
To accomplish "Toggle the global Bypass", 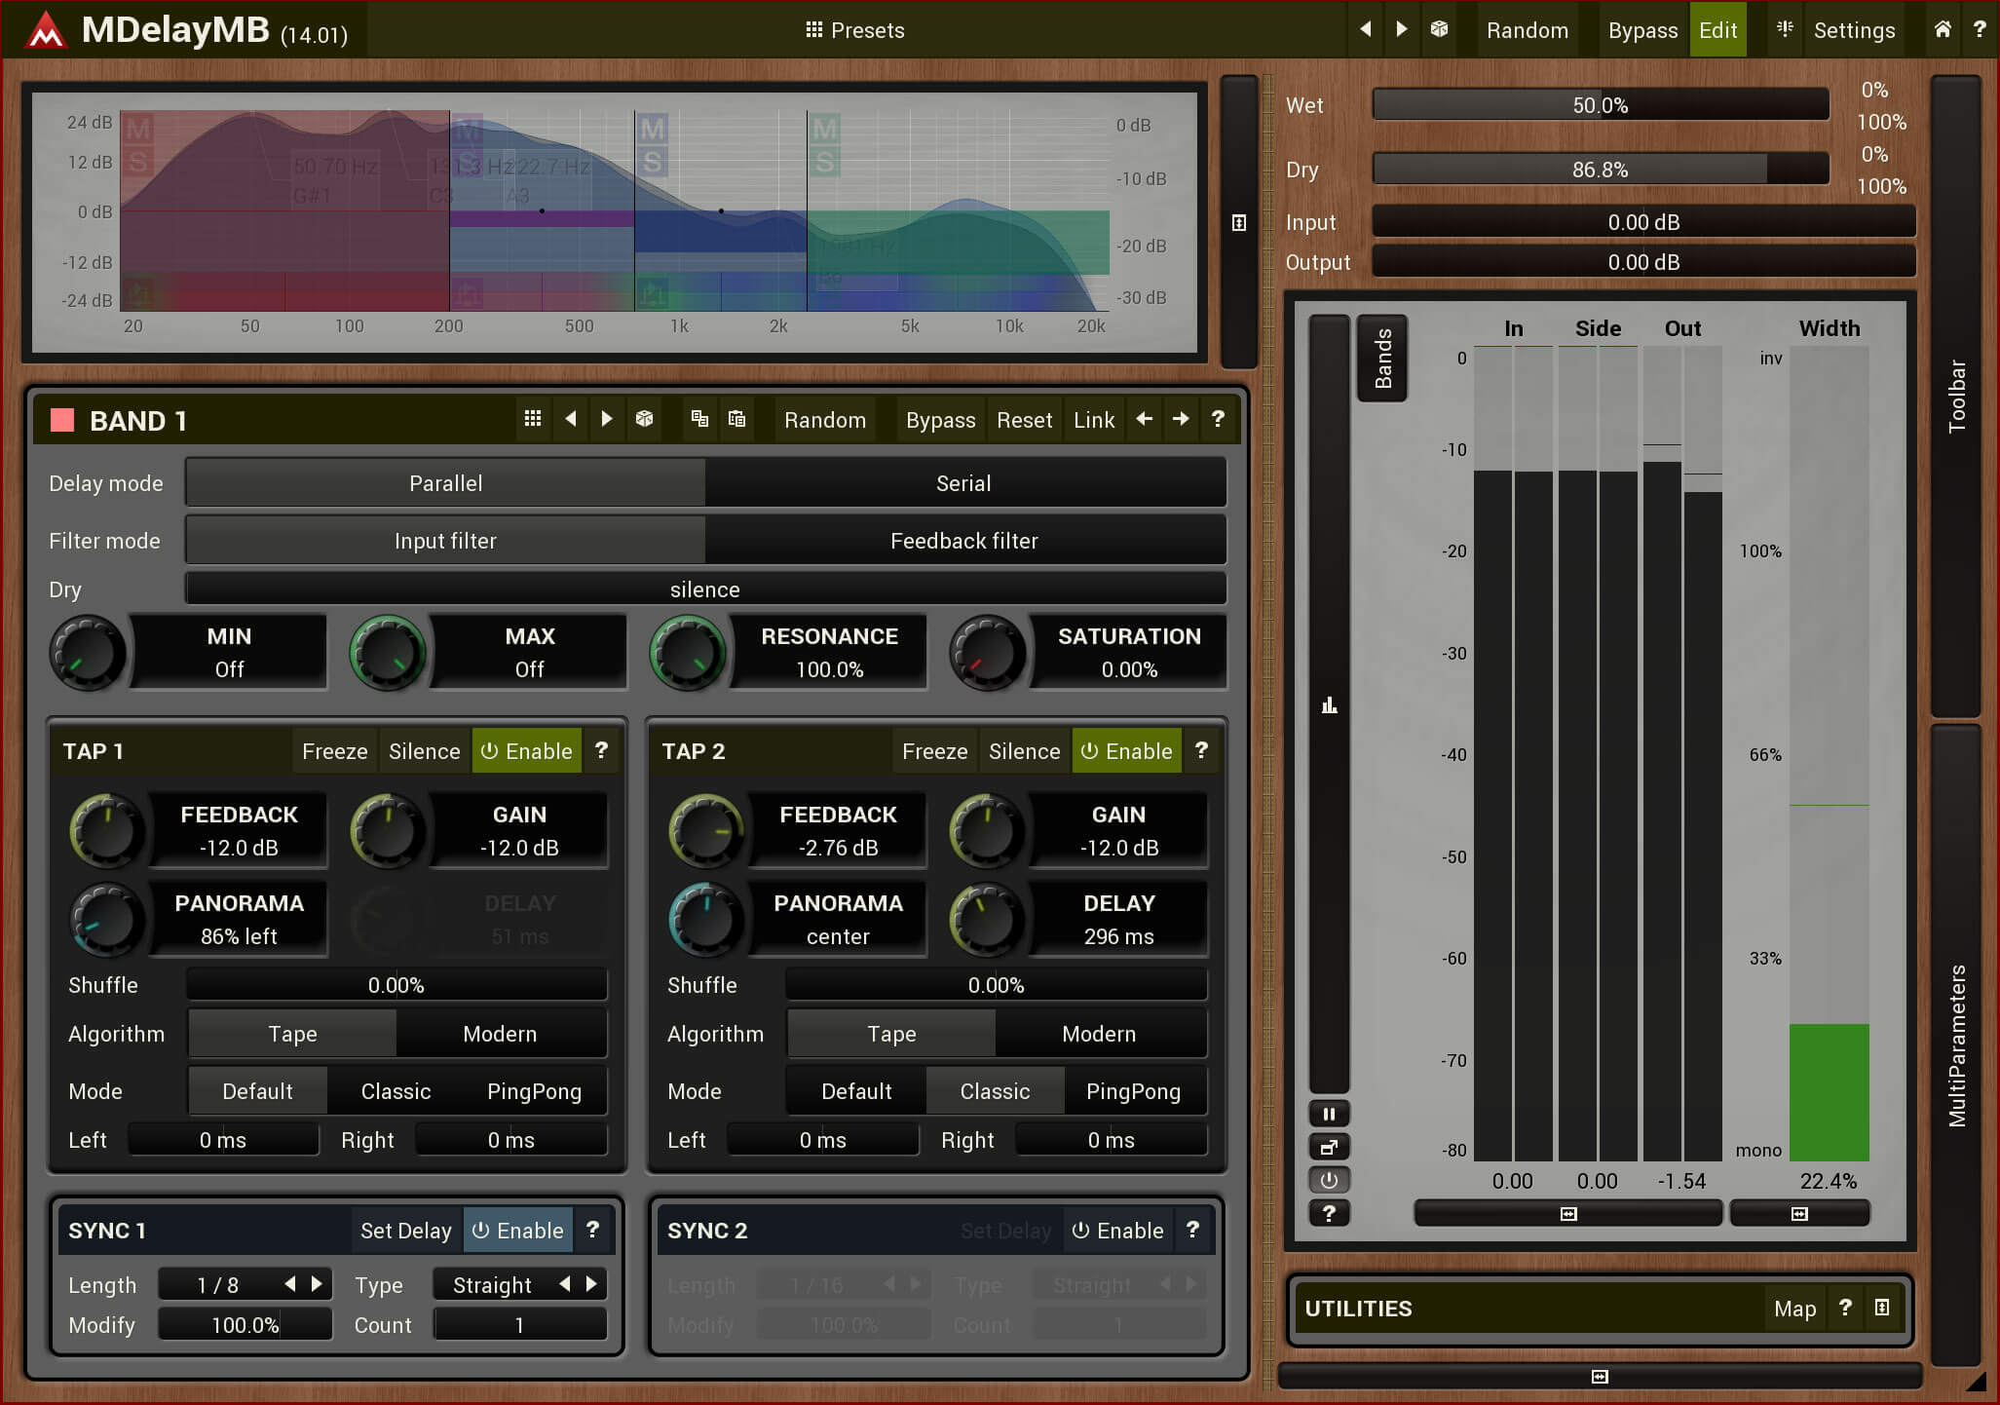I will [x=1642, y=30].
